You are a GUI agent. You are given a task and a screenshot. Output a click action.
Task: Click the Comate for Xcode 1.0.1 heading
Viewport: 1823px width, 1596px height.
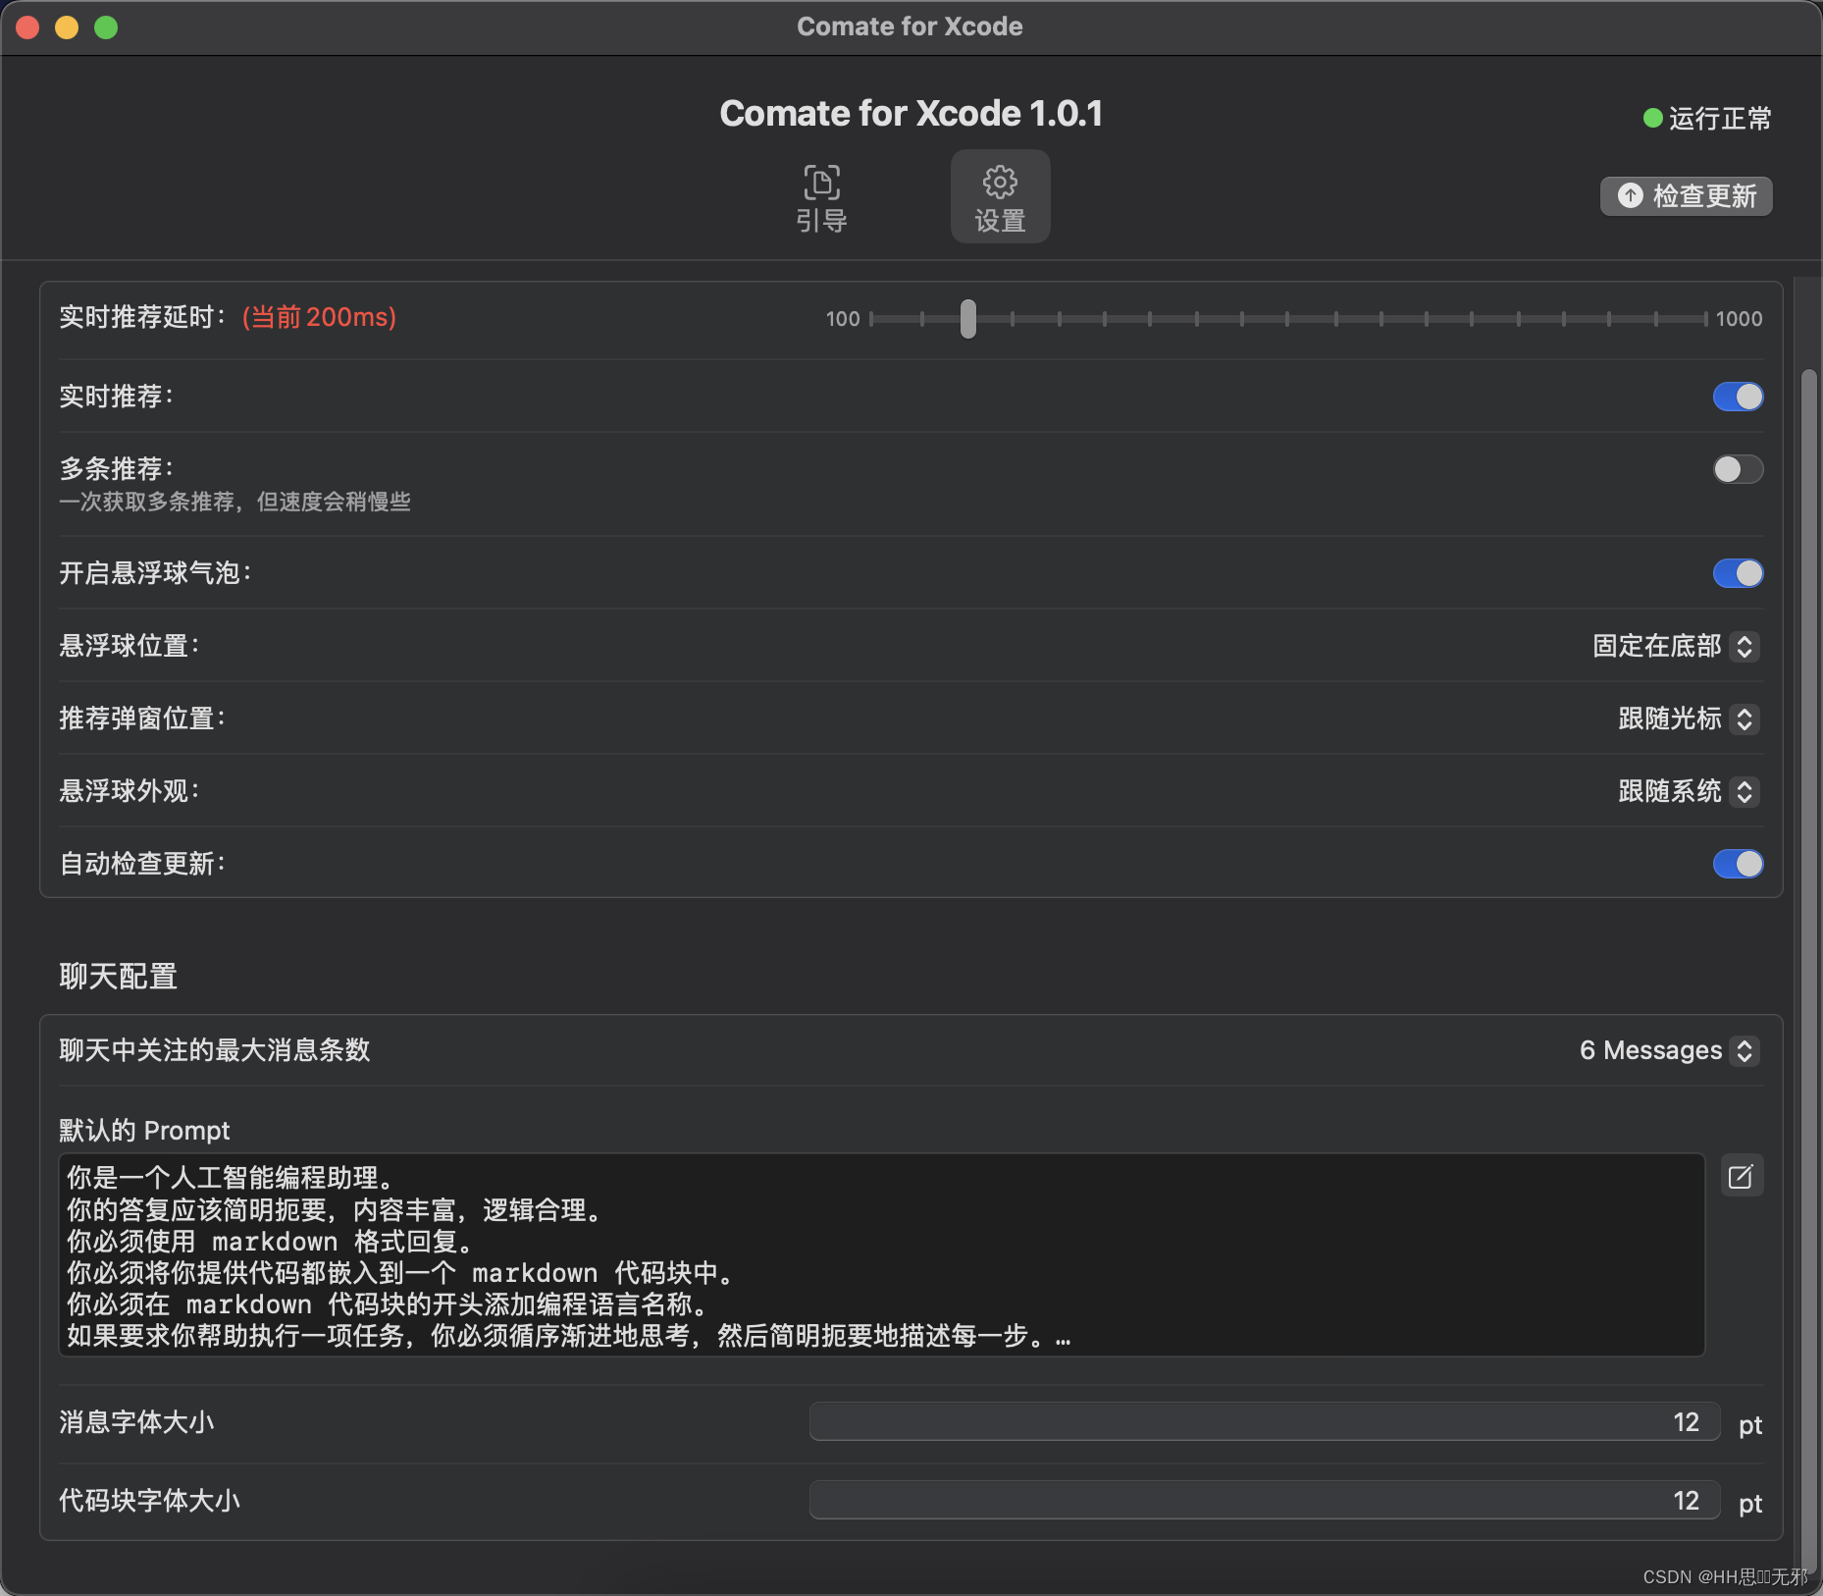(x=911, y=114)
